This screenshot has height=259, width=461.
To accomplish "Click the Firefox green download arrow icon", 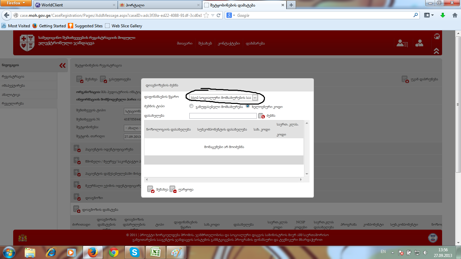I will [443, 15].
